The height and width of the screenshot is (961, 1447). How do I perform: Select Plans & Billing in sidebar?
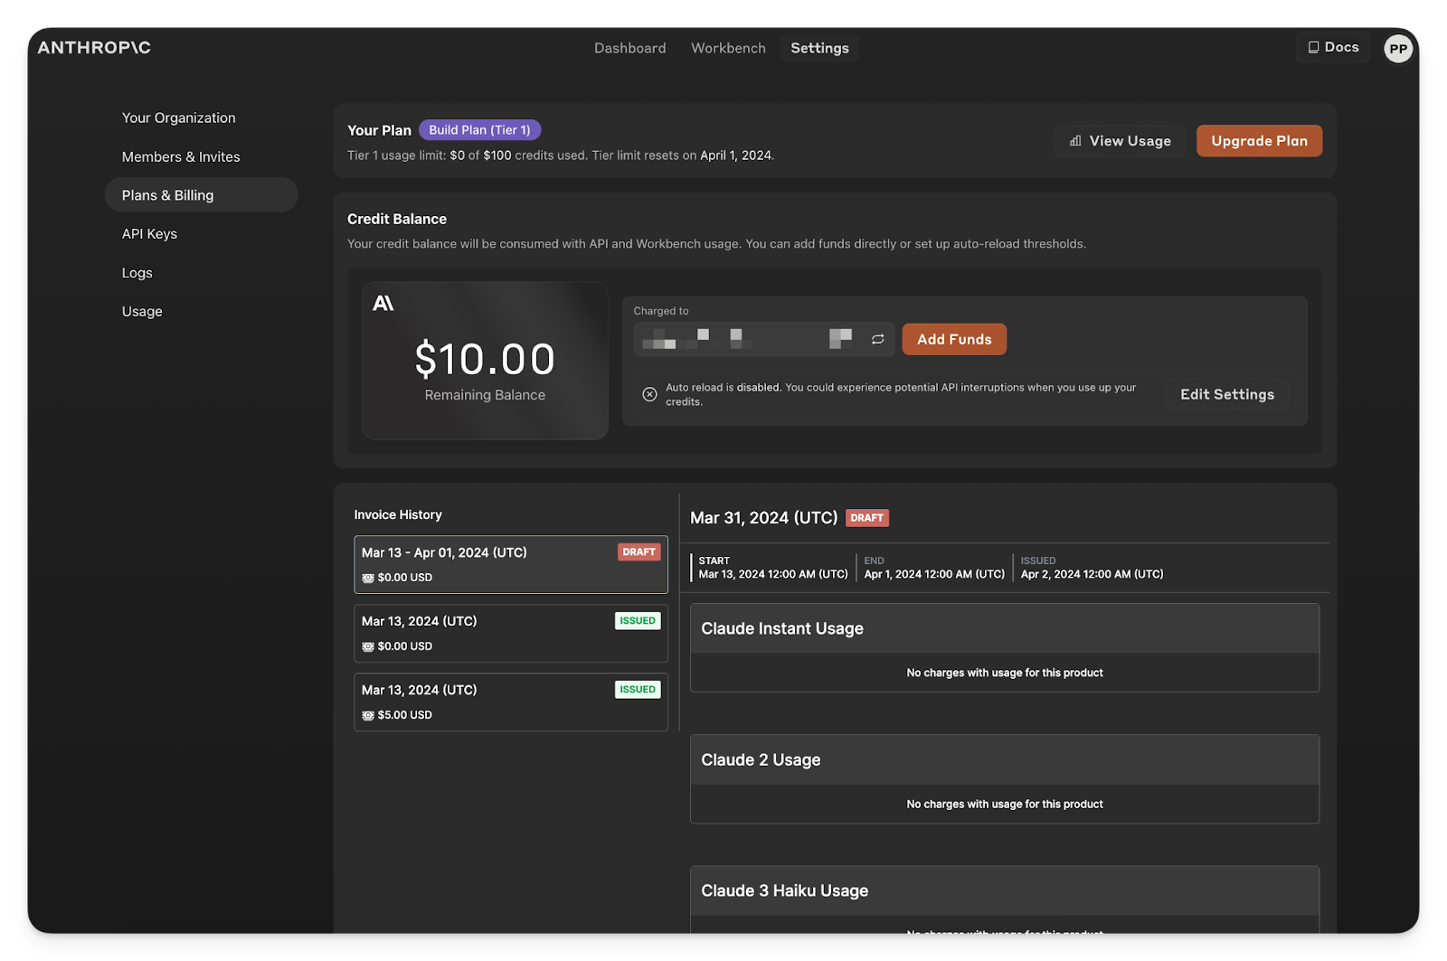[x=201, y=195]
